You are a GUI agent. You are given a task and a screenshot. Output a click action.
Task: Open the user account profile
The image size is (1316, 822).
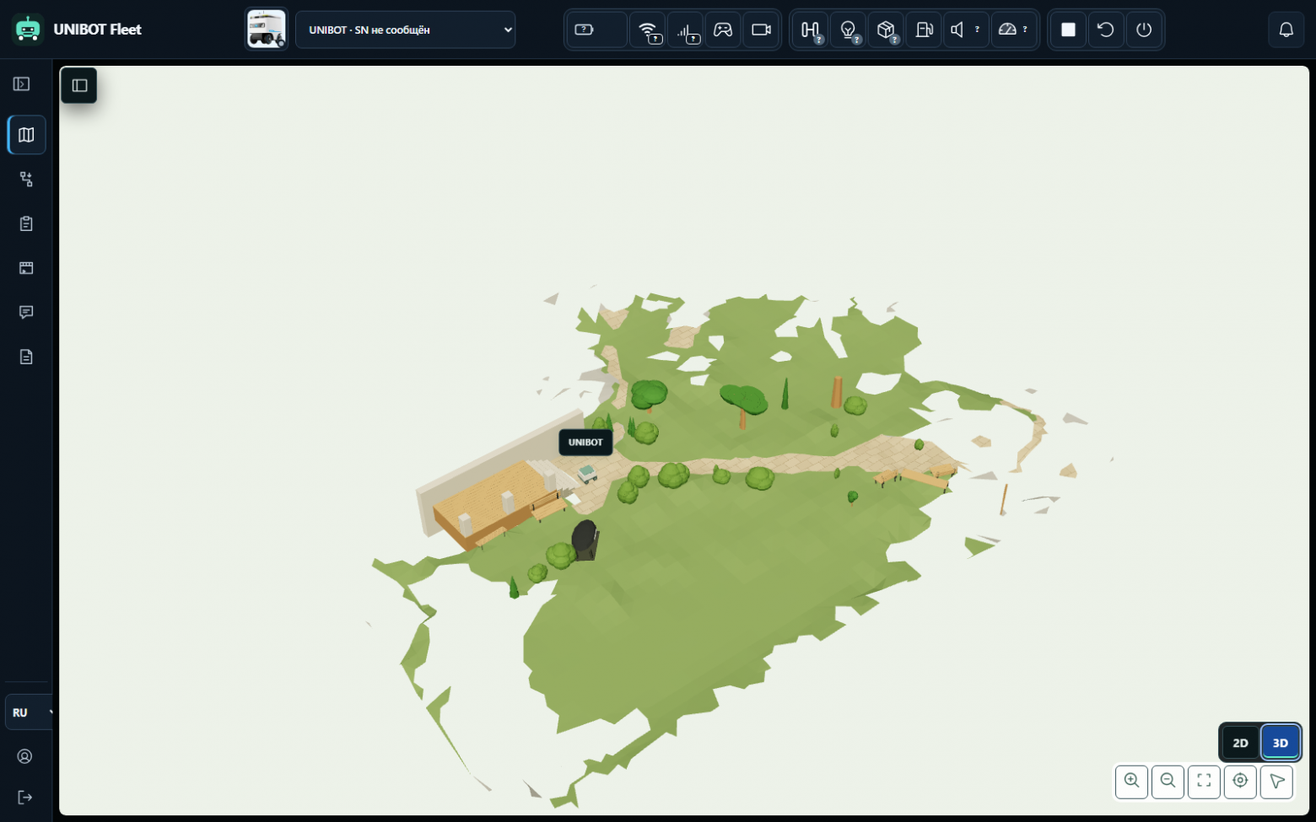(25, 756)
